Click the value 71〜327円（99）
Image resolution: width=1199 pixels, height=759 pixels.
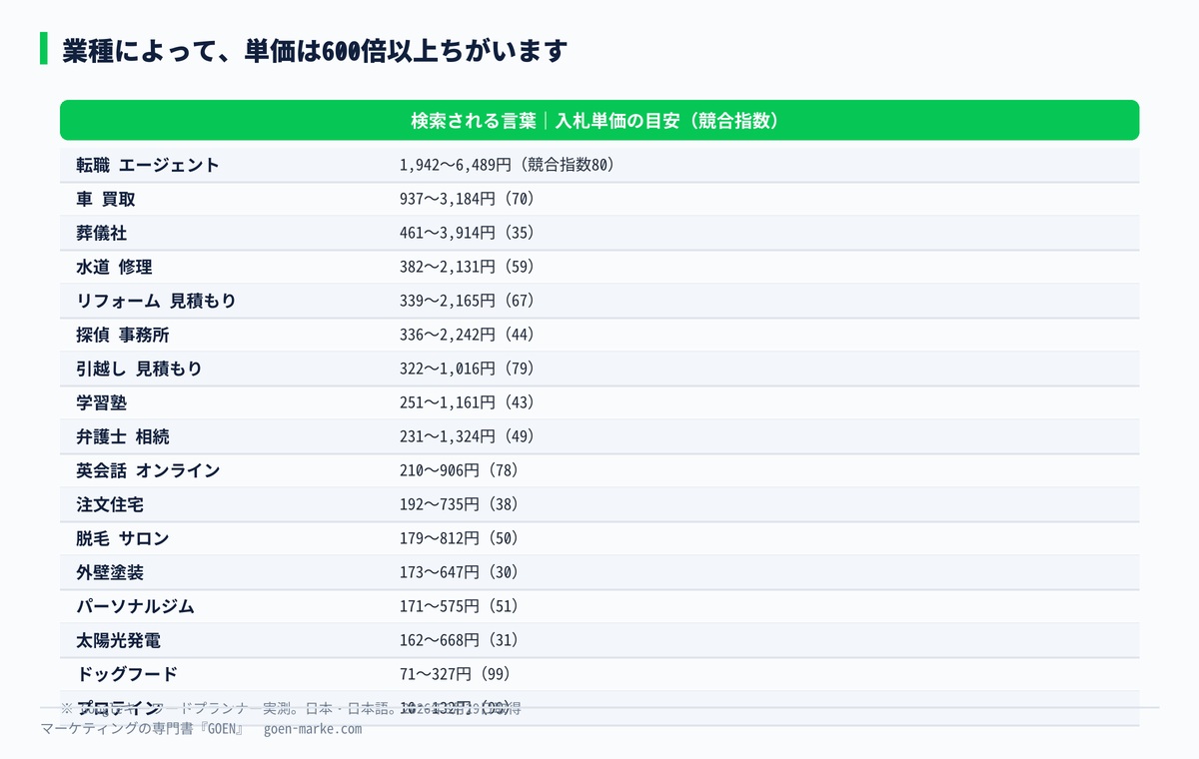pos(456,674)
